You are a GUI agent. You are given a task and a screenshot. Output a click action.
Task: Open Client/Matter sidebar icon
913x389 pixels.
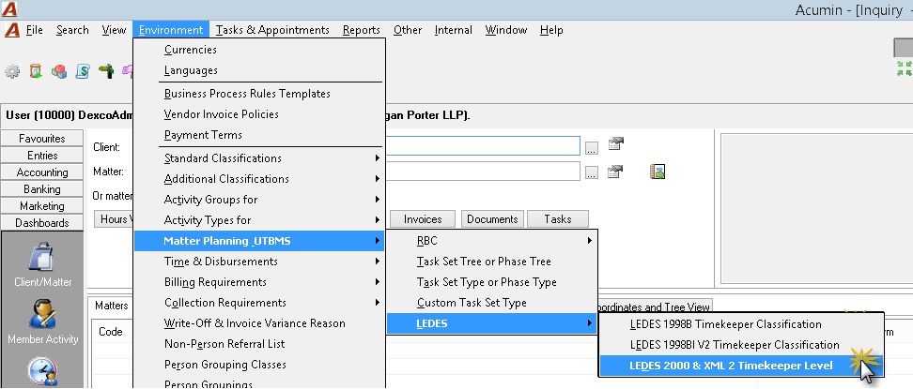click(x=43, y=265)
